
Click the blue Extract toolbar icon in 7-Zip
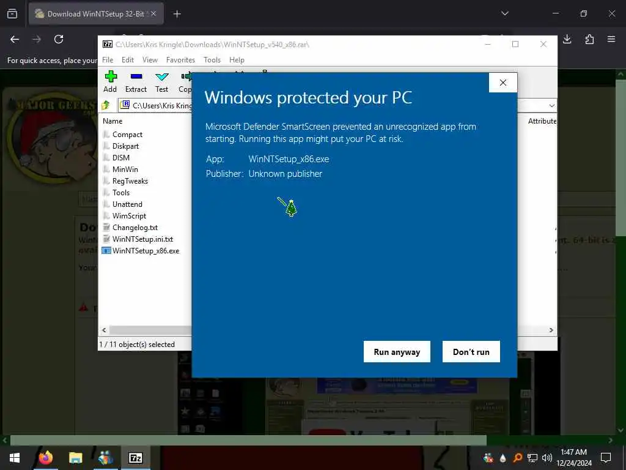(x=136, y=81)
